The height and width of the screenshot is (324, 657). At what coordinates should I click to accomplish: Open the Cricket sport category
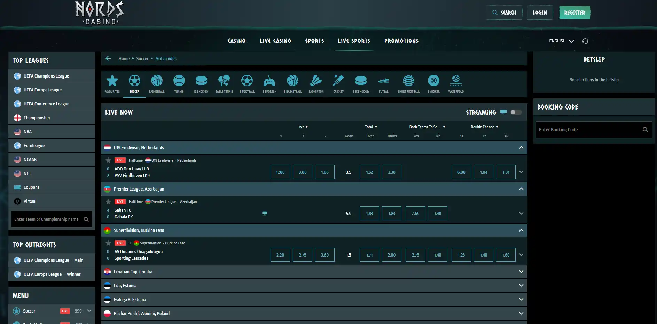(x=338, y=84)
